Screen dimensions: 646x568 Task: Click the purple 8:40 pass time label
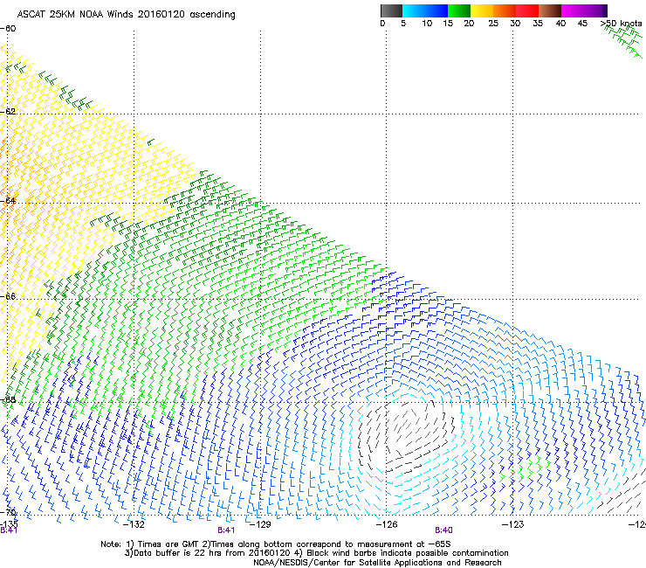click(443, 530)
